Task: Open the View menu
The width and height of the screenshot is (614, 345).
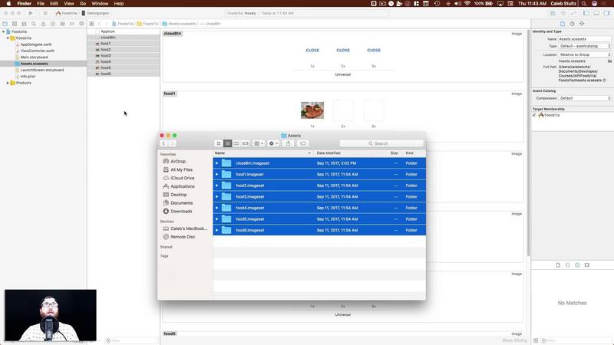Action: 69,4
